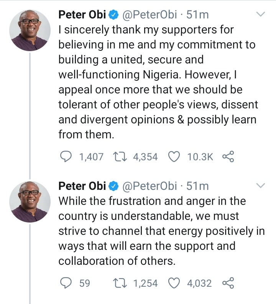
Task: Click the verified badge on the first tweet
Action: click(114, 15)
